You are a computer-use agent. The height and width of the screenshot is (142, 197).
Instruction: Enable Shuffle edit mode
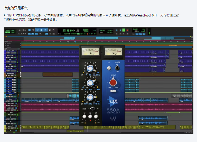click(x=8, y=31)
